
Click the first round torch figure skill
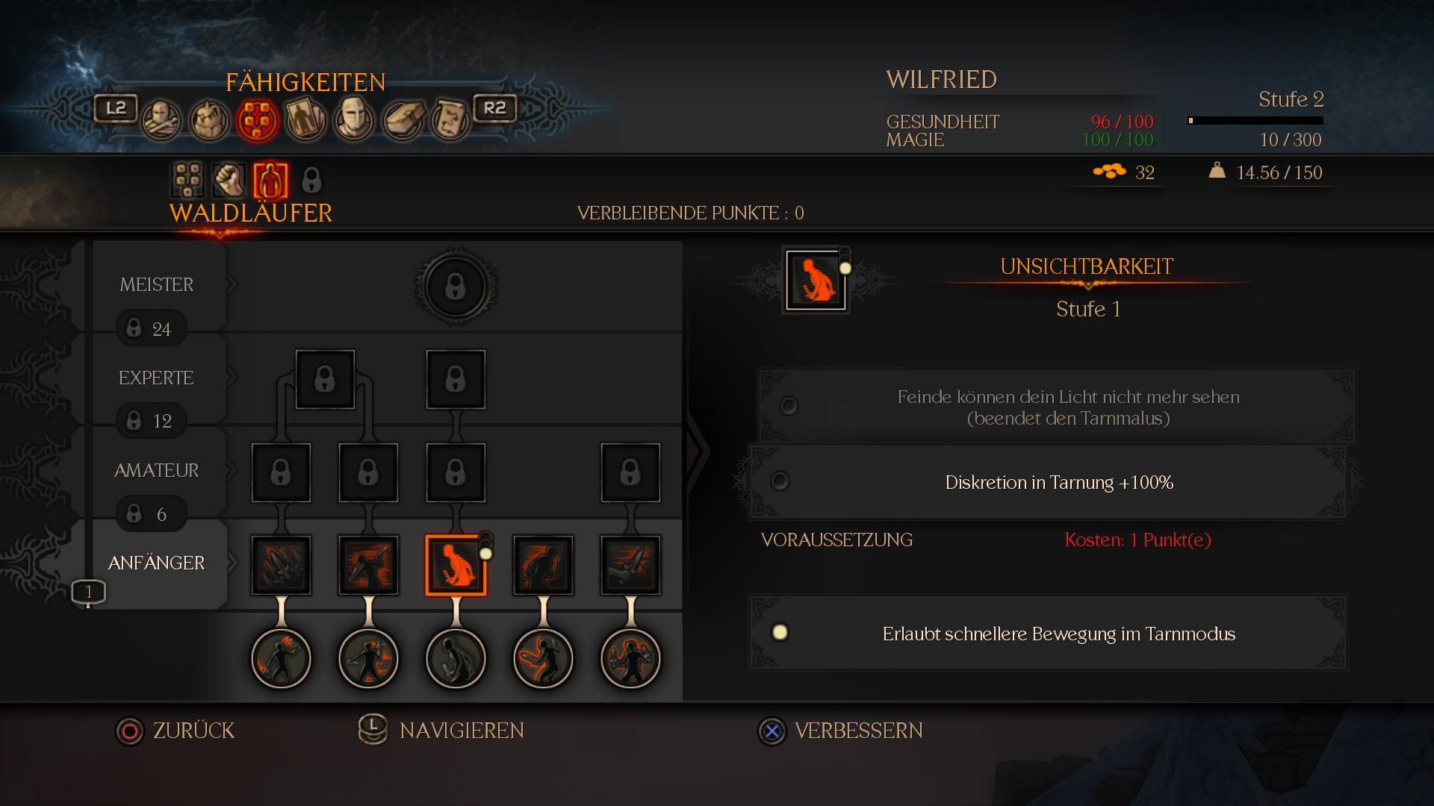(x=281, y=658)
